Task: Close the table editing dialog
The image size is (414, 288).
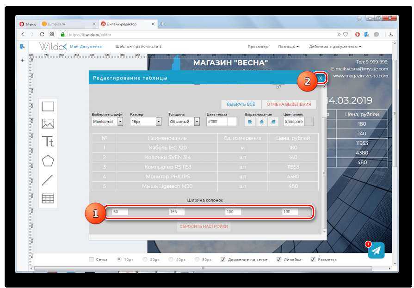Action: click(320, 78)
